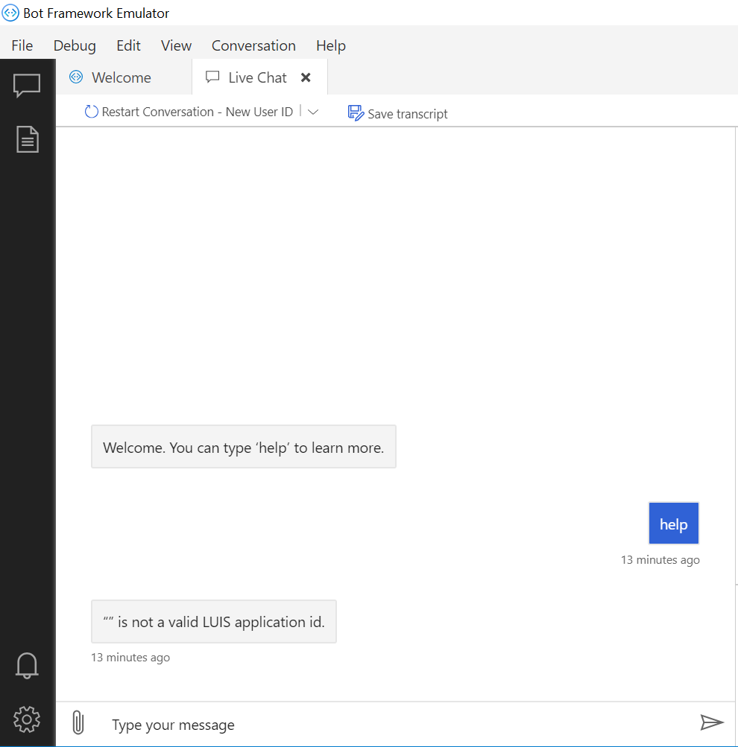Open the chat panel from the sidebar
The height and width of the screenshot is (747, 738).
tap(27, 85)
